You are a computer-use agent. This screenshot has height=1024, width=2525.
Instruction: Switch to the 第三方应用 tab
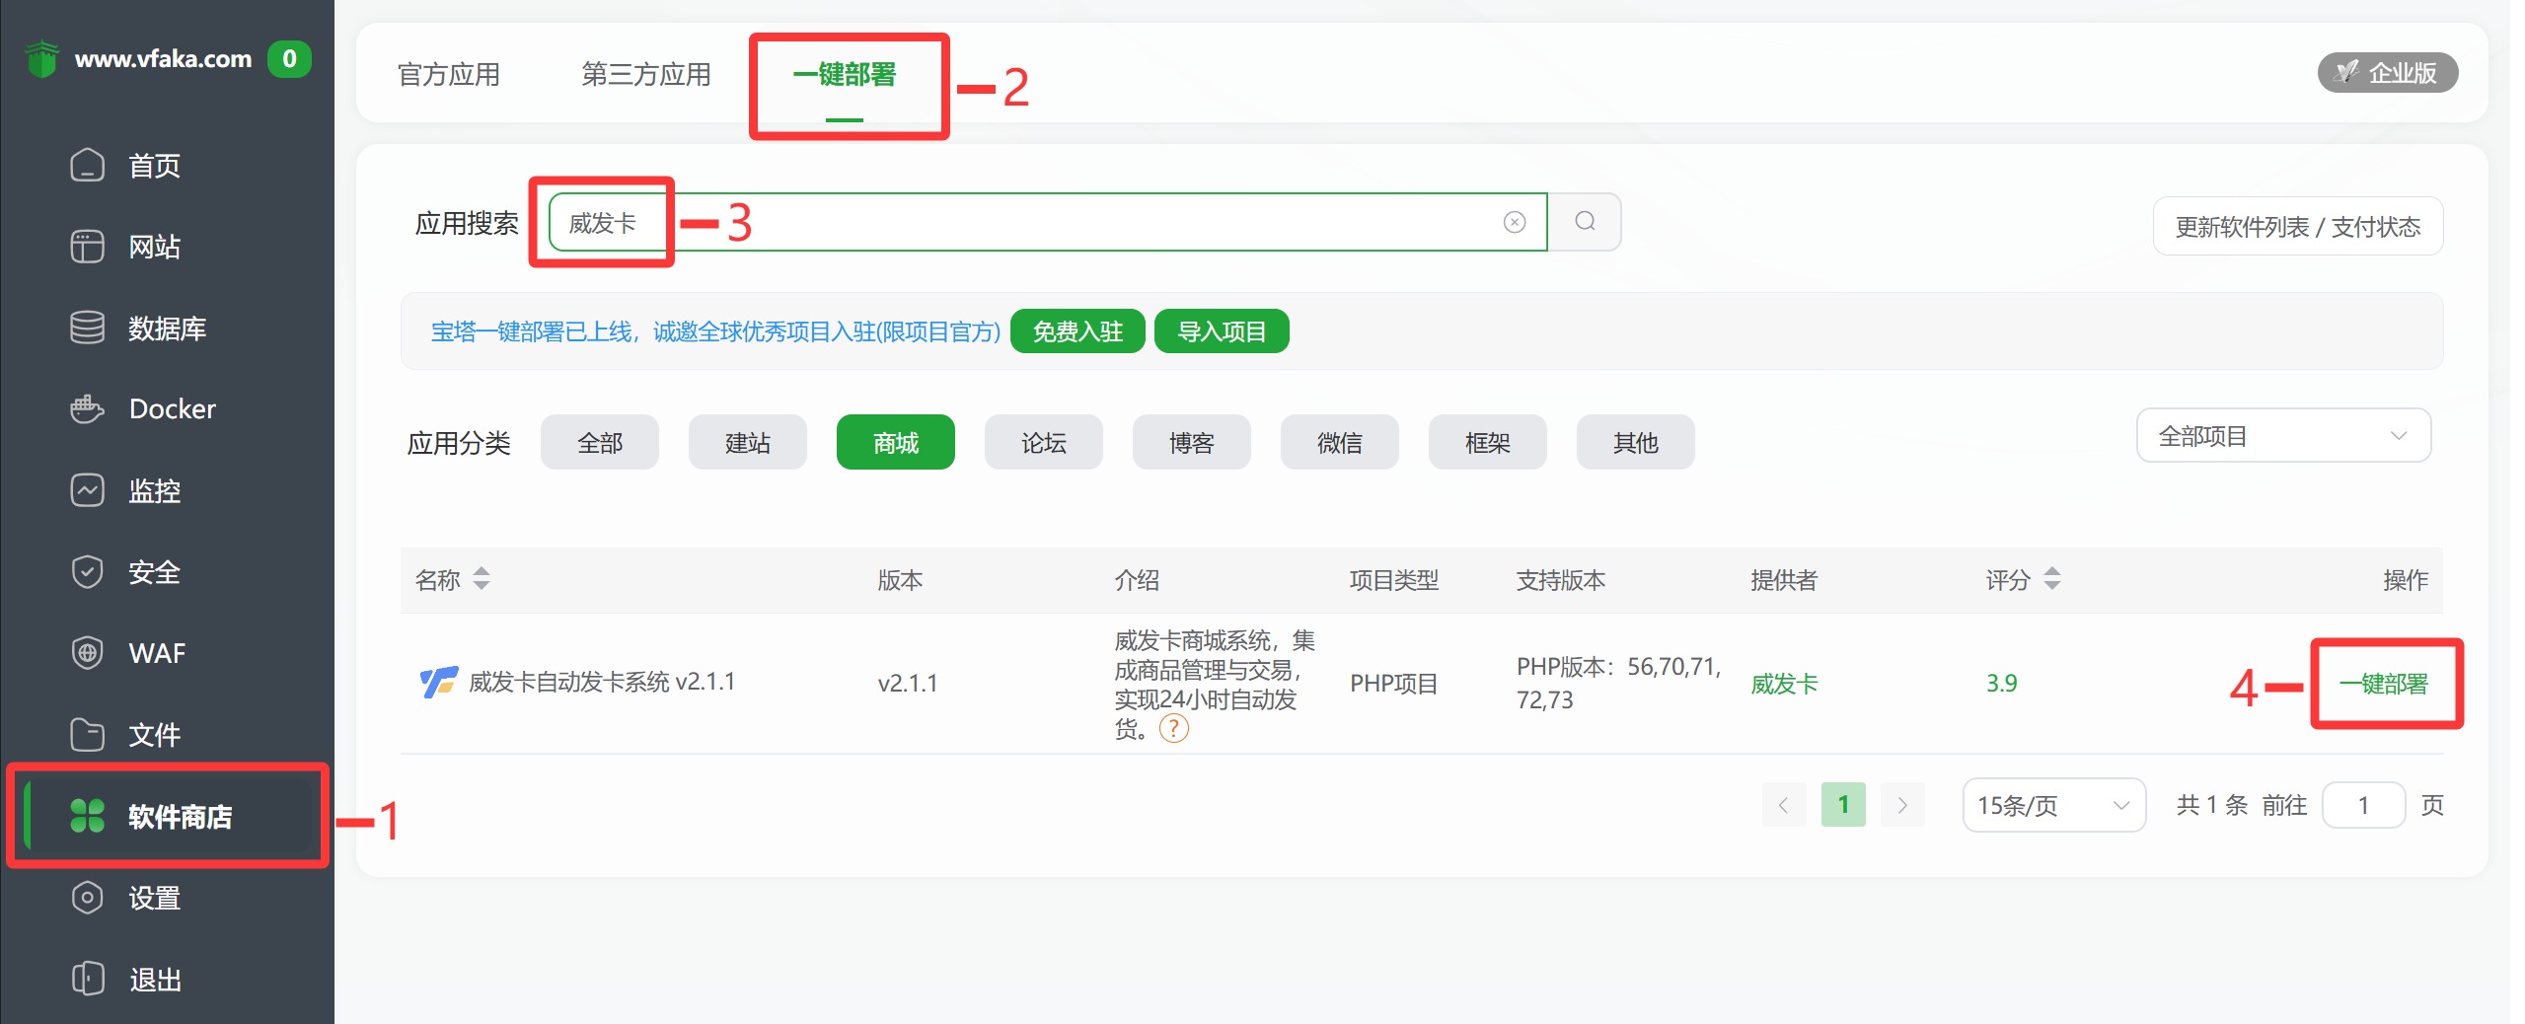point(646,73)
